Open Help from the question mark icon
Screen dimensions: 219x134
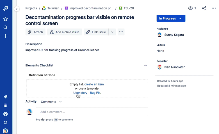click(5, 114)
